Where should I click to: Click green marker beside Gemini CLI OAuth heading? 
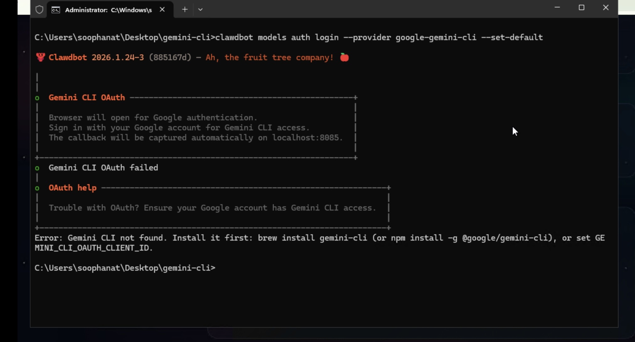(37, 98)
